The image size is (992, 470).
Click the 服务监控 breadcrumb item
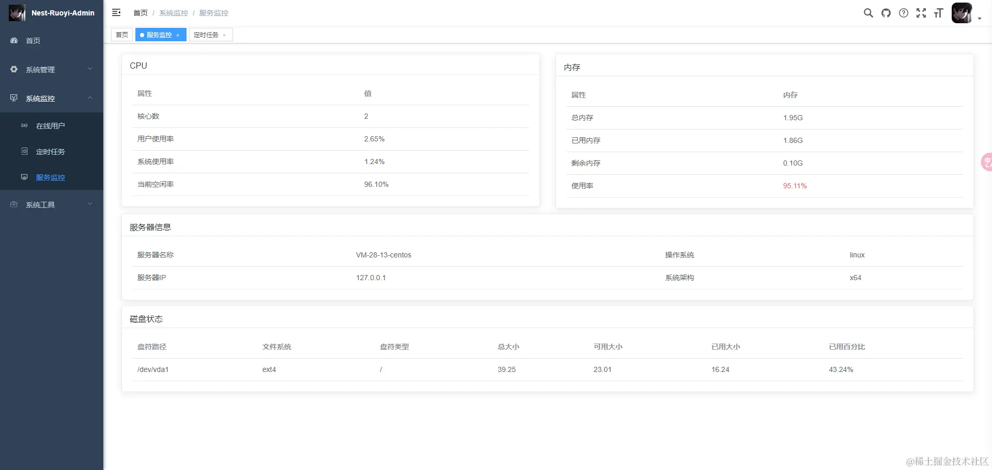tap(214, 13)
